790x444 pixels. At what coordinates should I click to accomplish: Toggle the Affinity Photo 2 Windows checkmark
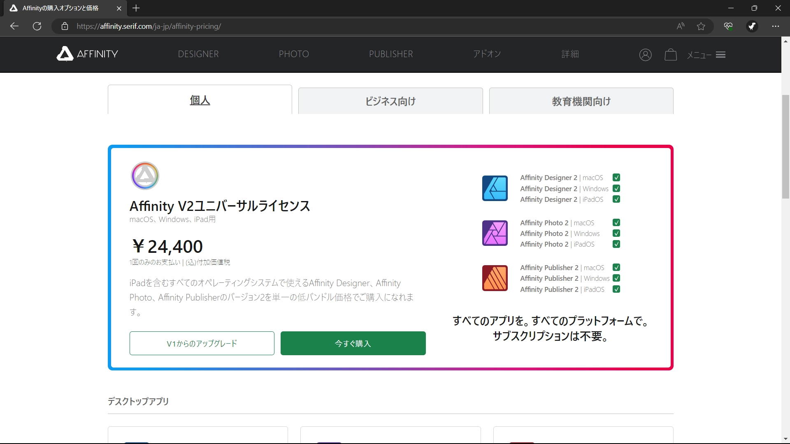pos(617,233)
